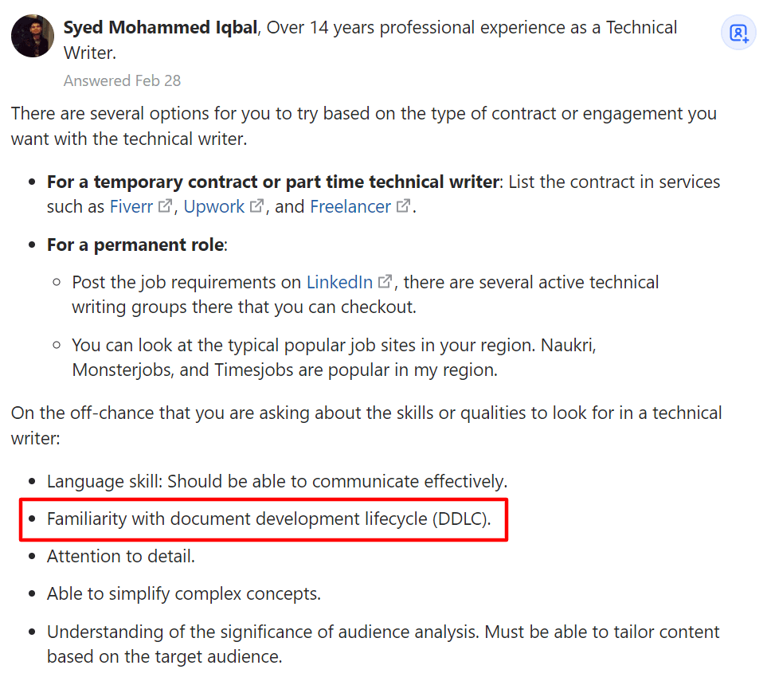Image resolution: width=767 pixels, height=681 pixels.
Task: Click author name Syed Mohammed Iqbal
Action: point(160,28)
